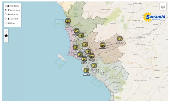This screenshot has width=170, height=101.
Task: Zoom in the map with plus button
Action: [x=6, y=31]
